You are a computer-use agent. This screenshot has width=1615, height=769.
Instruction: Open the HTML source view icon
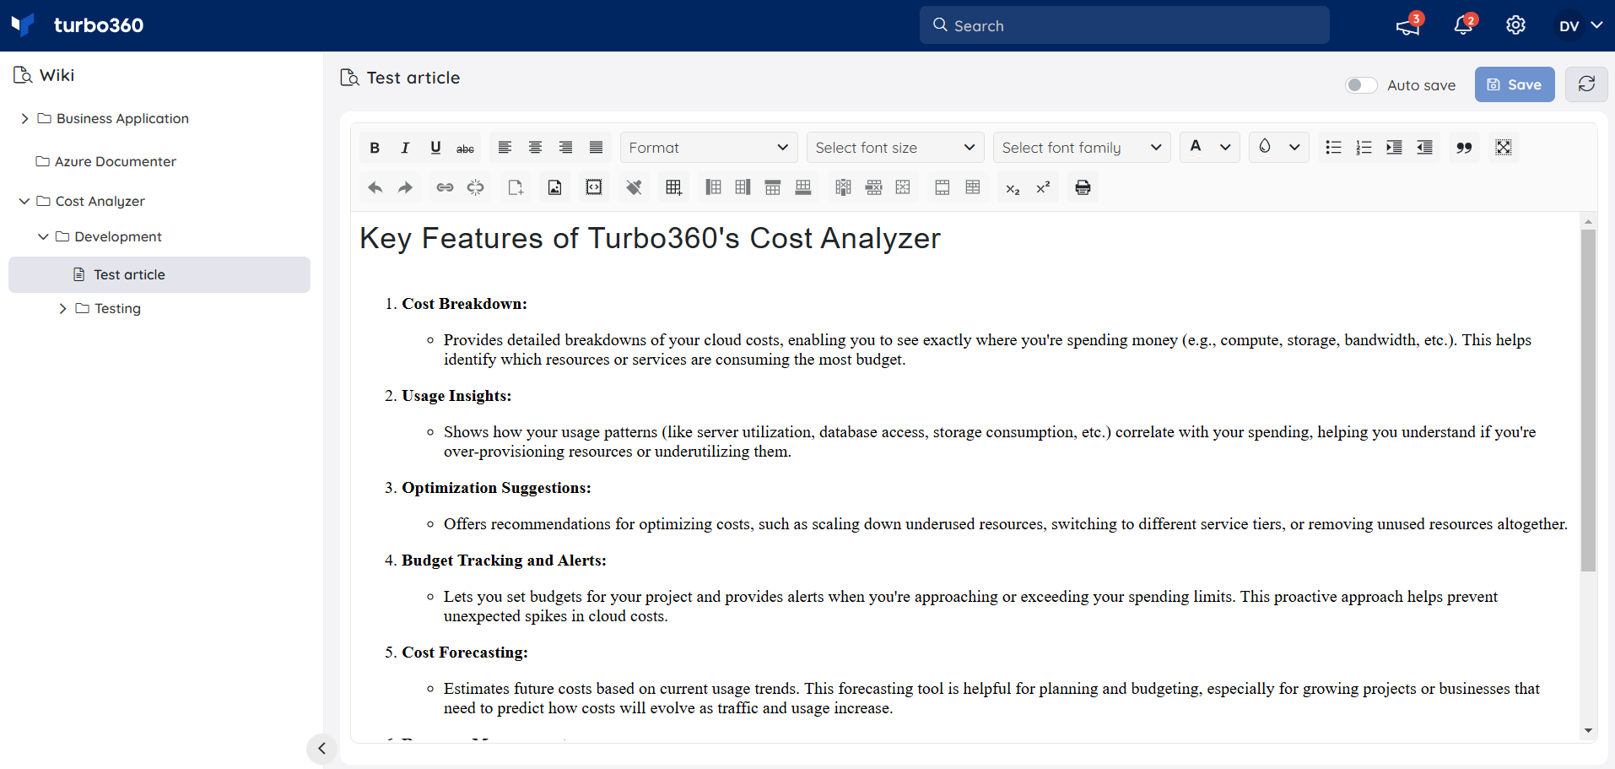(x=594, y=187)
